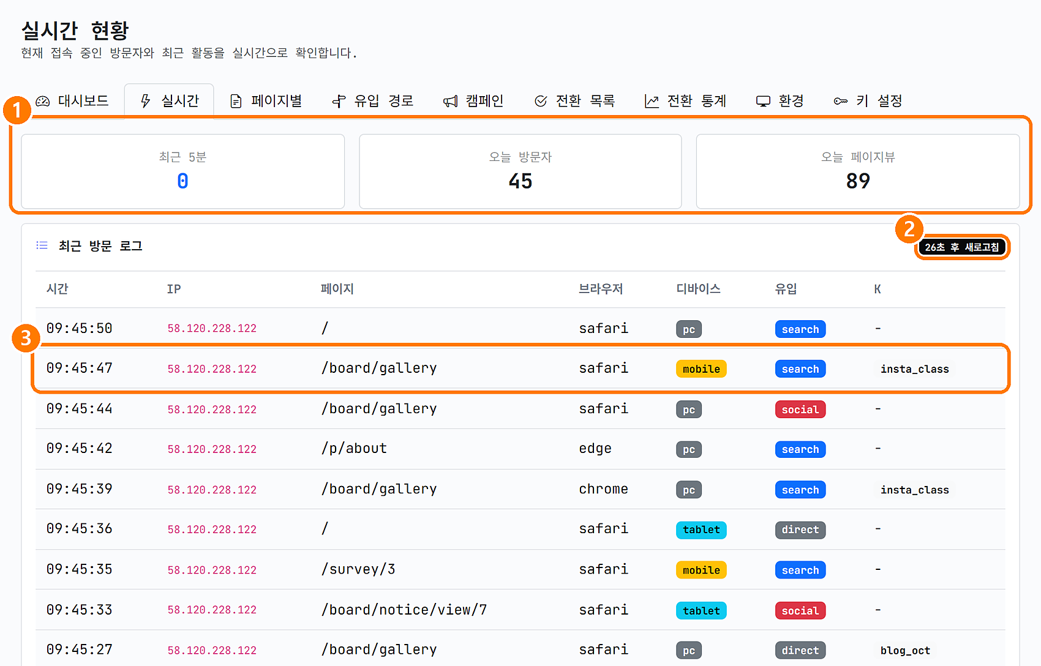Image resolution: width=1041 pixels, height=666 pixels.
Task: Click the checkmark circle icon for 전환 목록
Action: coord(541,101)
